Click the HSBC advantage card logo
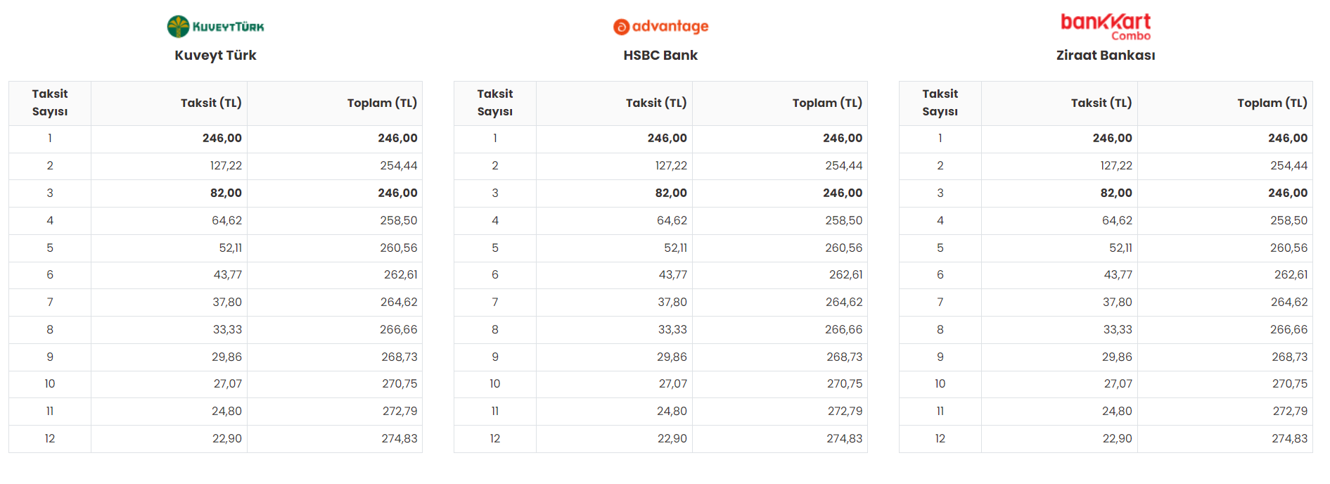The image size is (1330, 484). 660,27
